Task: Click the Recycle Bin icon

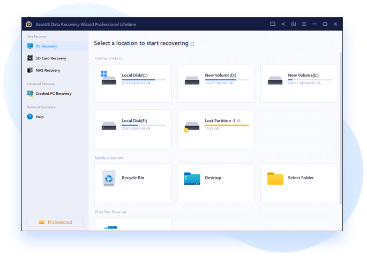Action: pyautogui.click(x=109, y=178)
